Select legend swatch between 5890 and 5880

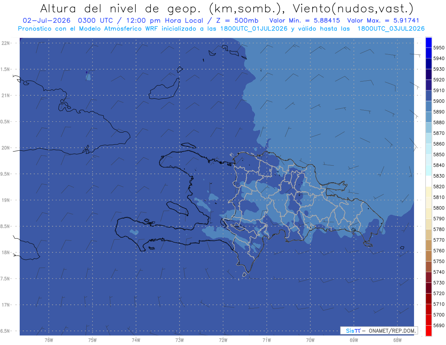(x=429, y=117)
